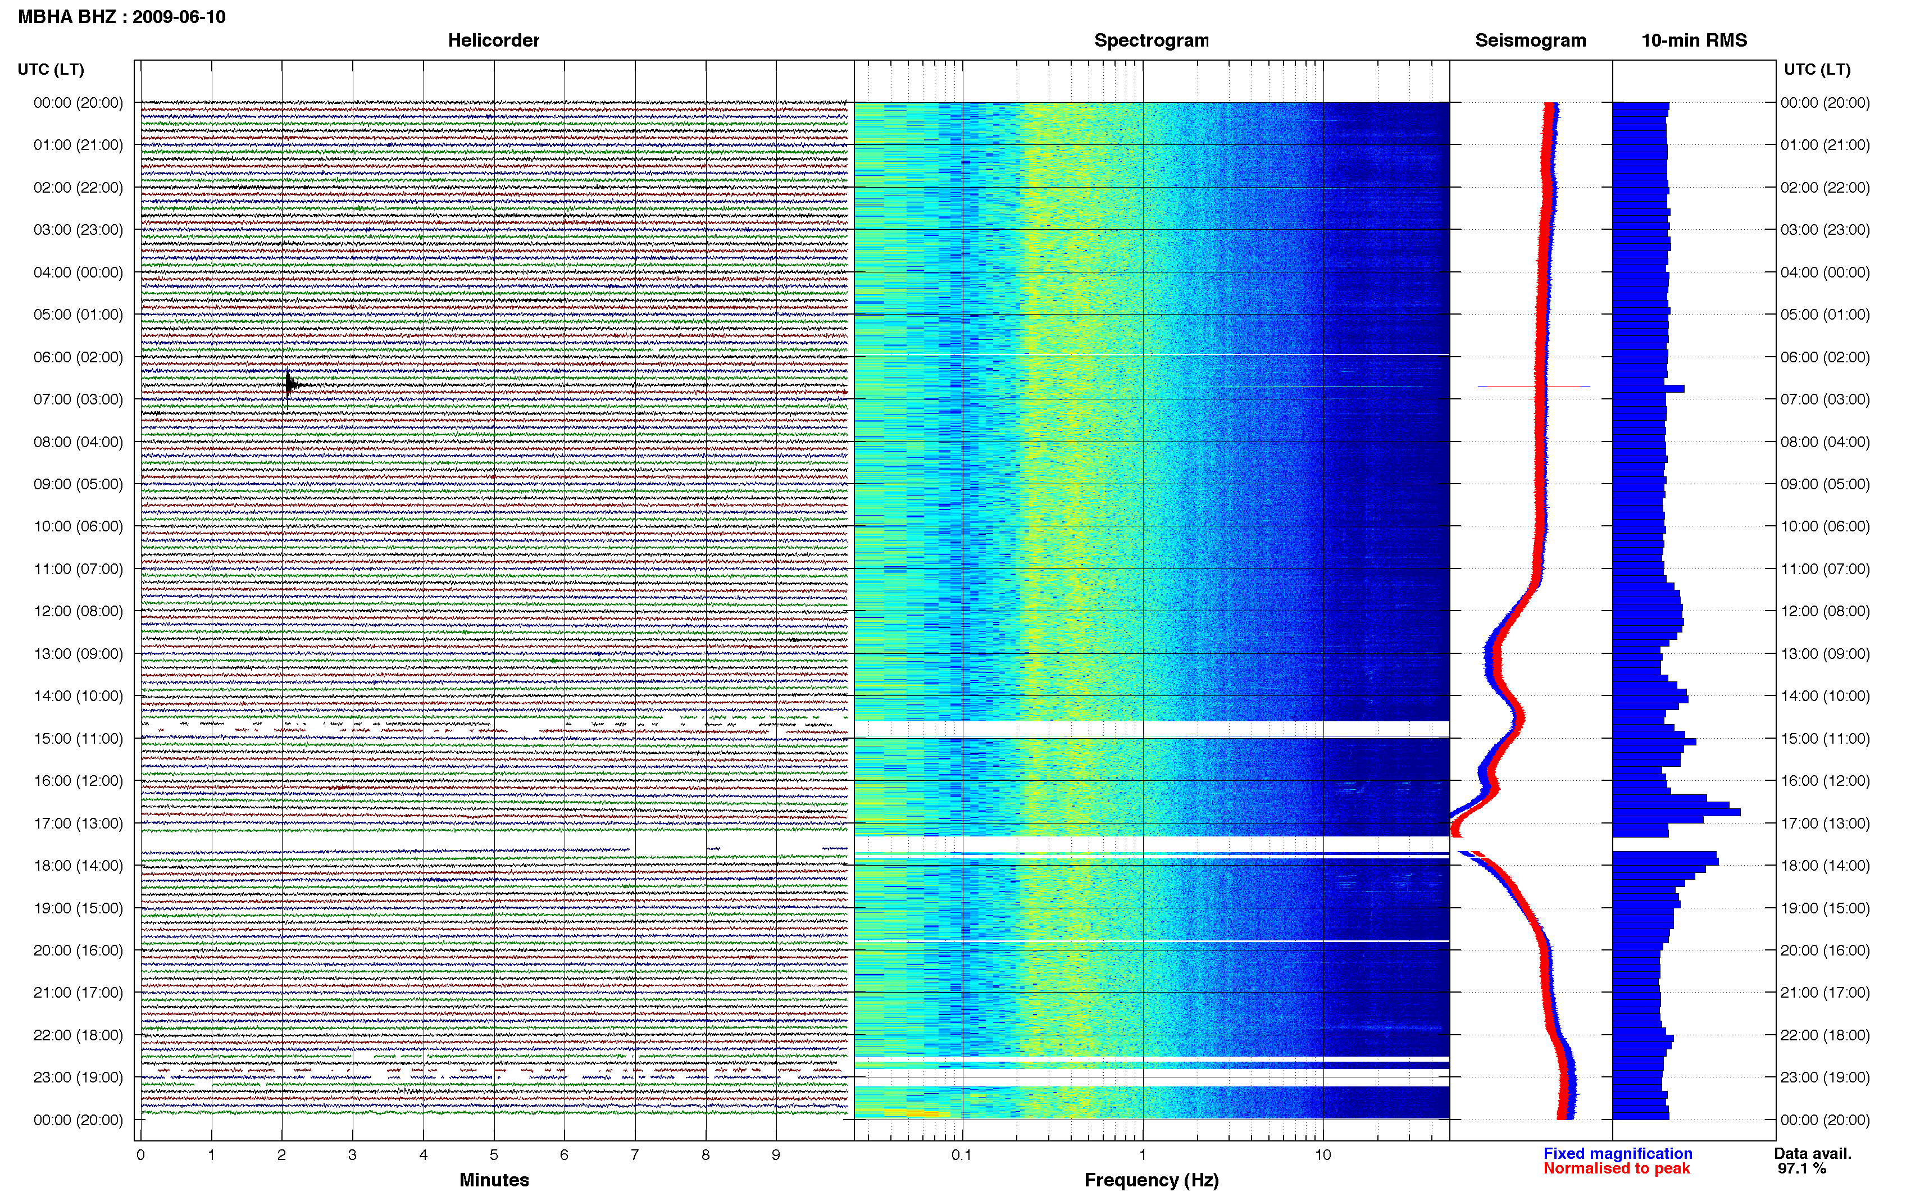
Task: Click left time label '22:00 (18:00)'
Action: click(x=78, y=1035)
